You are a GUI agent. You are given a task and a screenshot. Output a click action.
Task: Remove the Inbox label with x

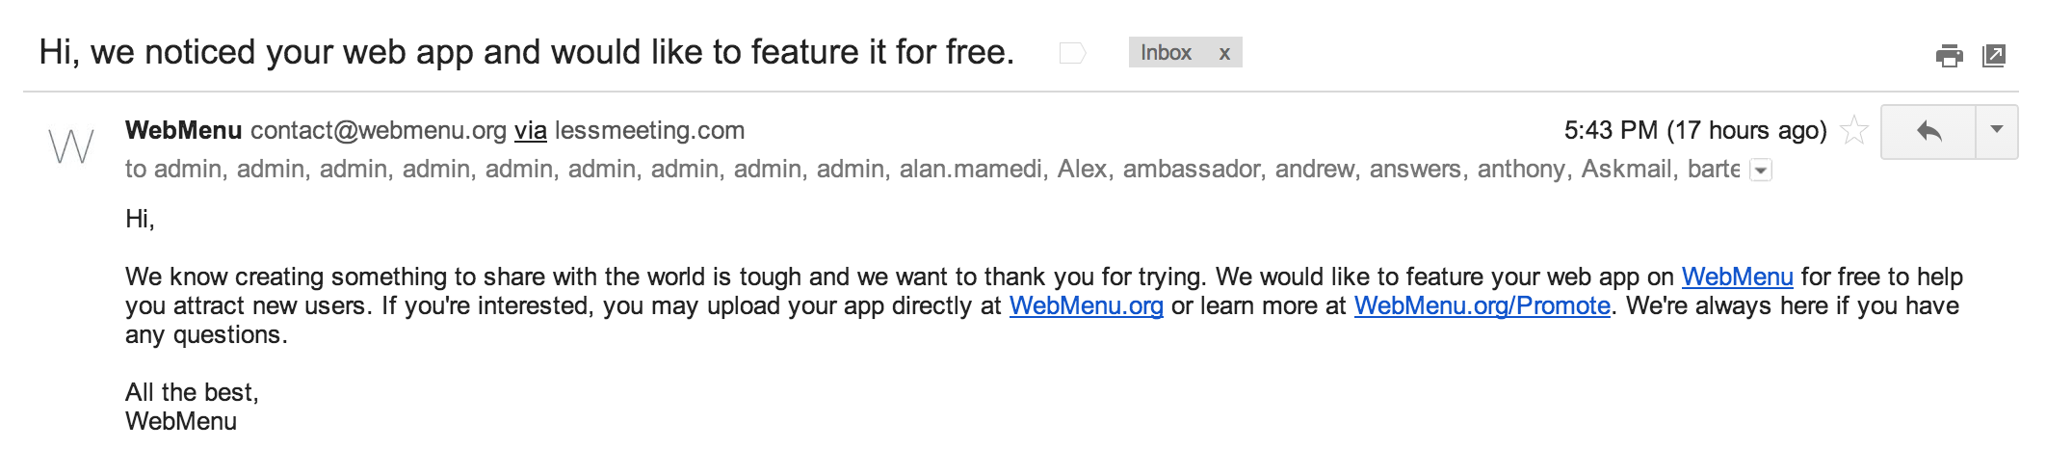coord(1224,53)
